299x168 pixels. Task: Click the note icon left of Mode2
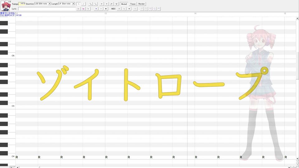pos(116,4)
